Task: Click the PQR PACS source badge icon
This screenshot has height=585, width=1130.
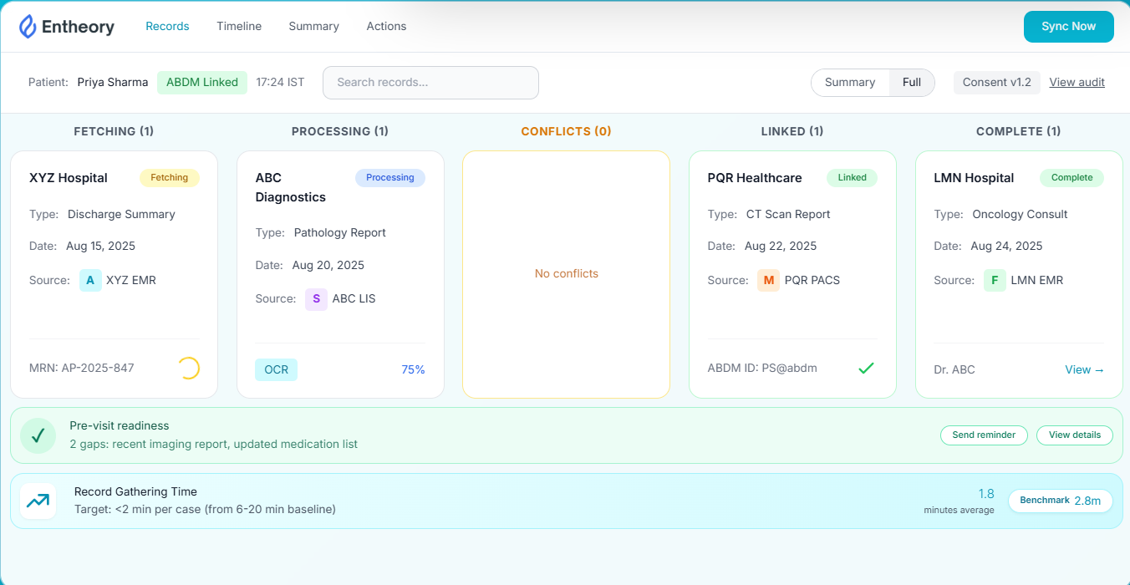Action: coord(768,280)
